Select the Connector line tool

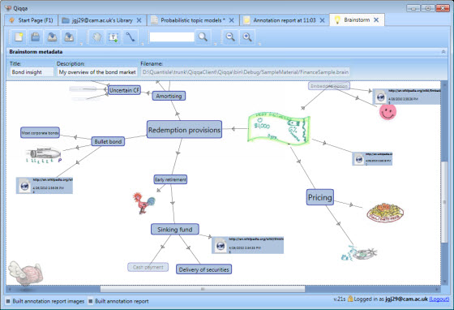pos(131,37)
